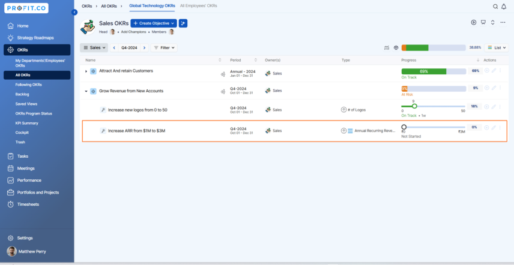The width and height of the screenshot is (514, 265).
Task: Open the Filter dropdown
Action: coord(164,48)
